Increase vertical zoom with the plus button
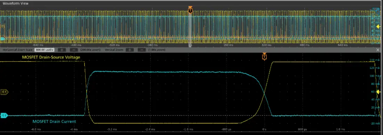Screen dimensions: 383x135 130,50
